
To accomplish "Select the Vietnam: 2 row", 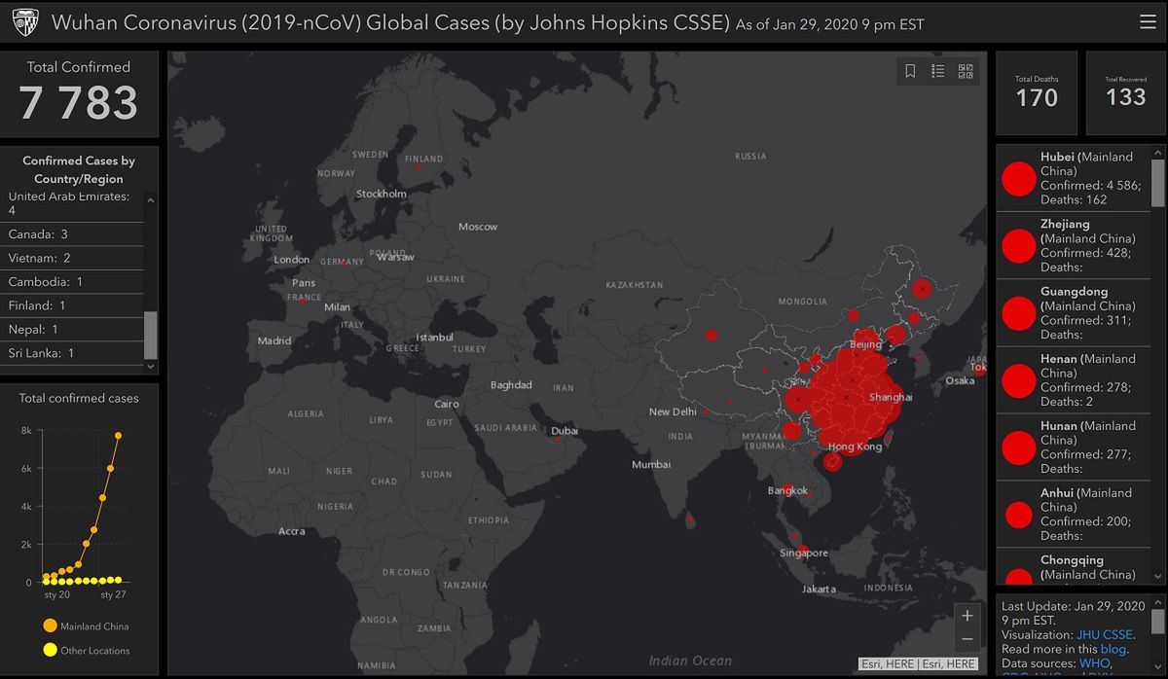I will point(72,258).
